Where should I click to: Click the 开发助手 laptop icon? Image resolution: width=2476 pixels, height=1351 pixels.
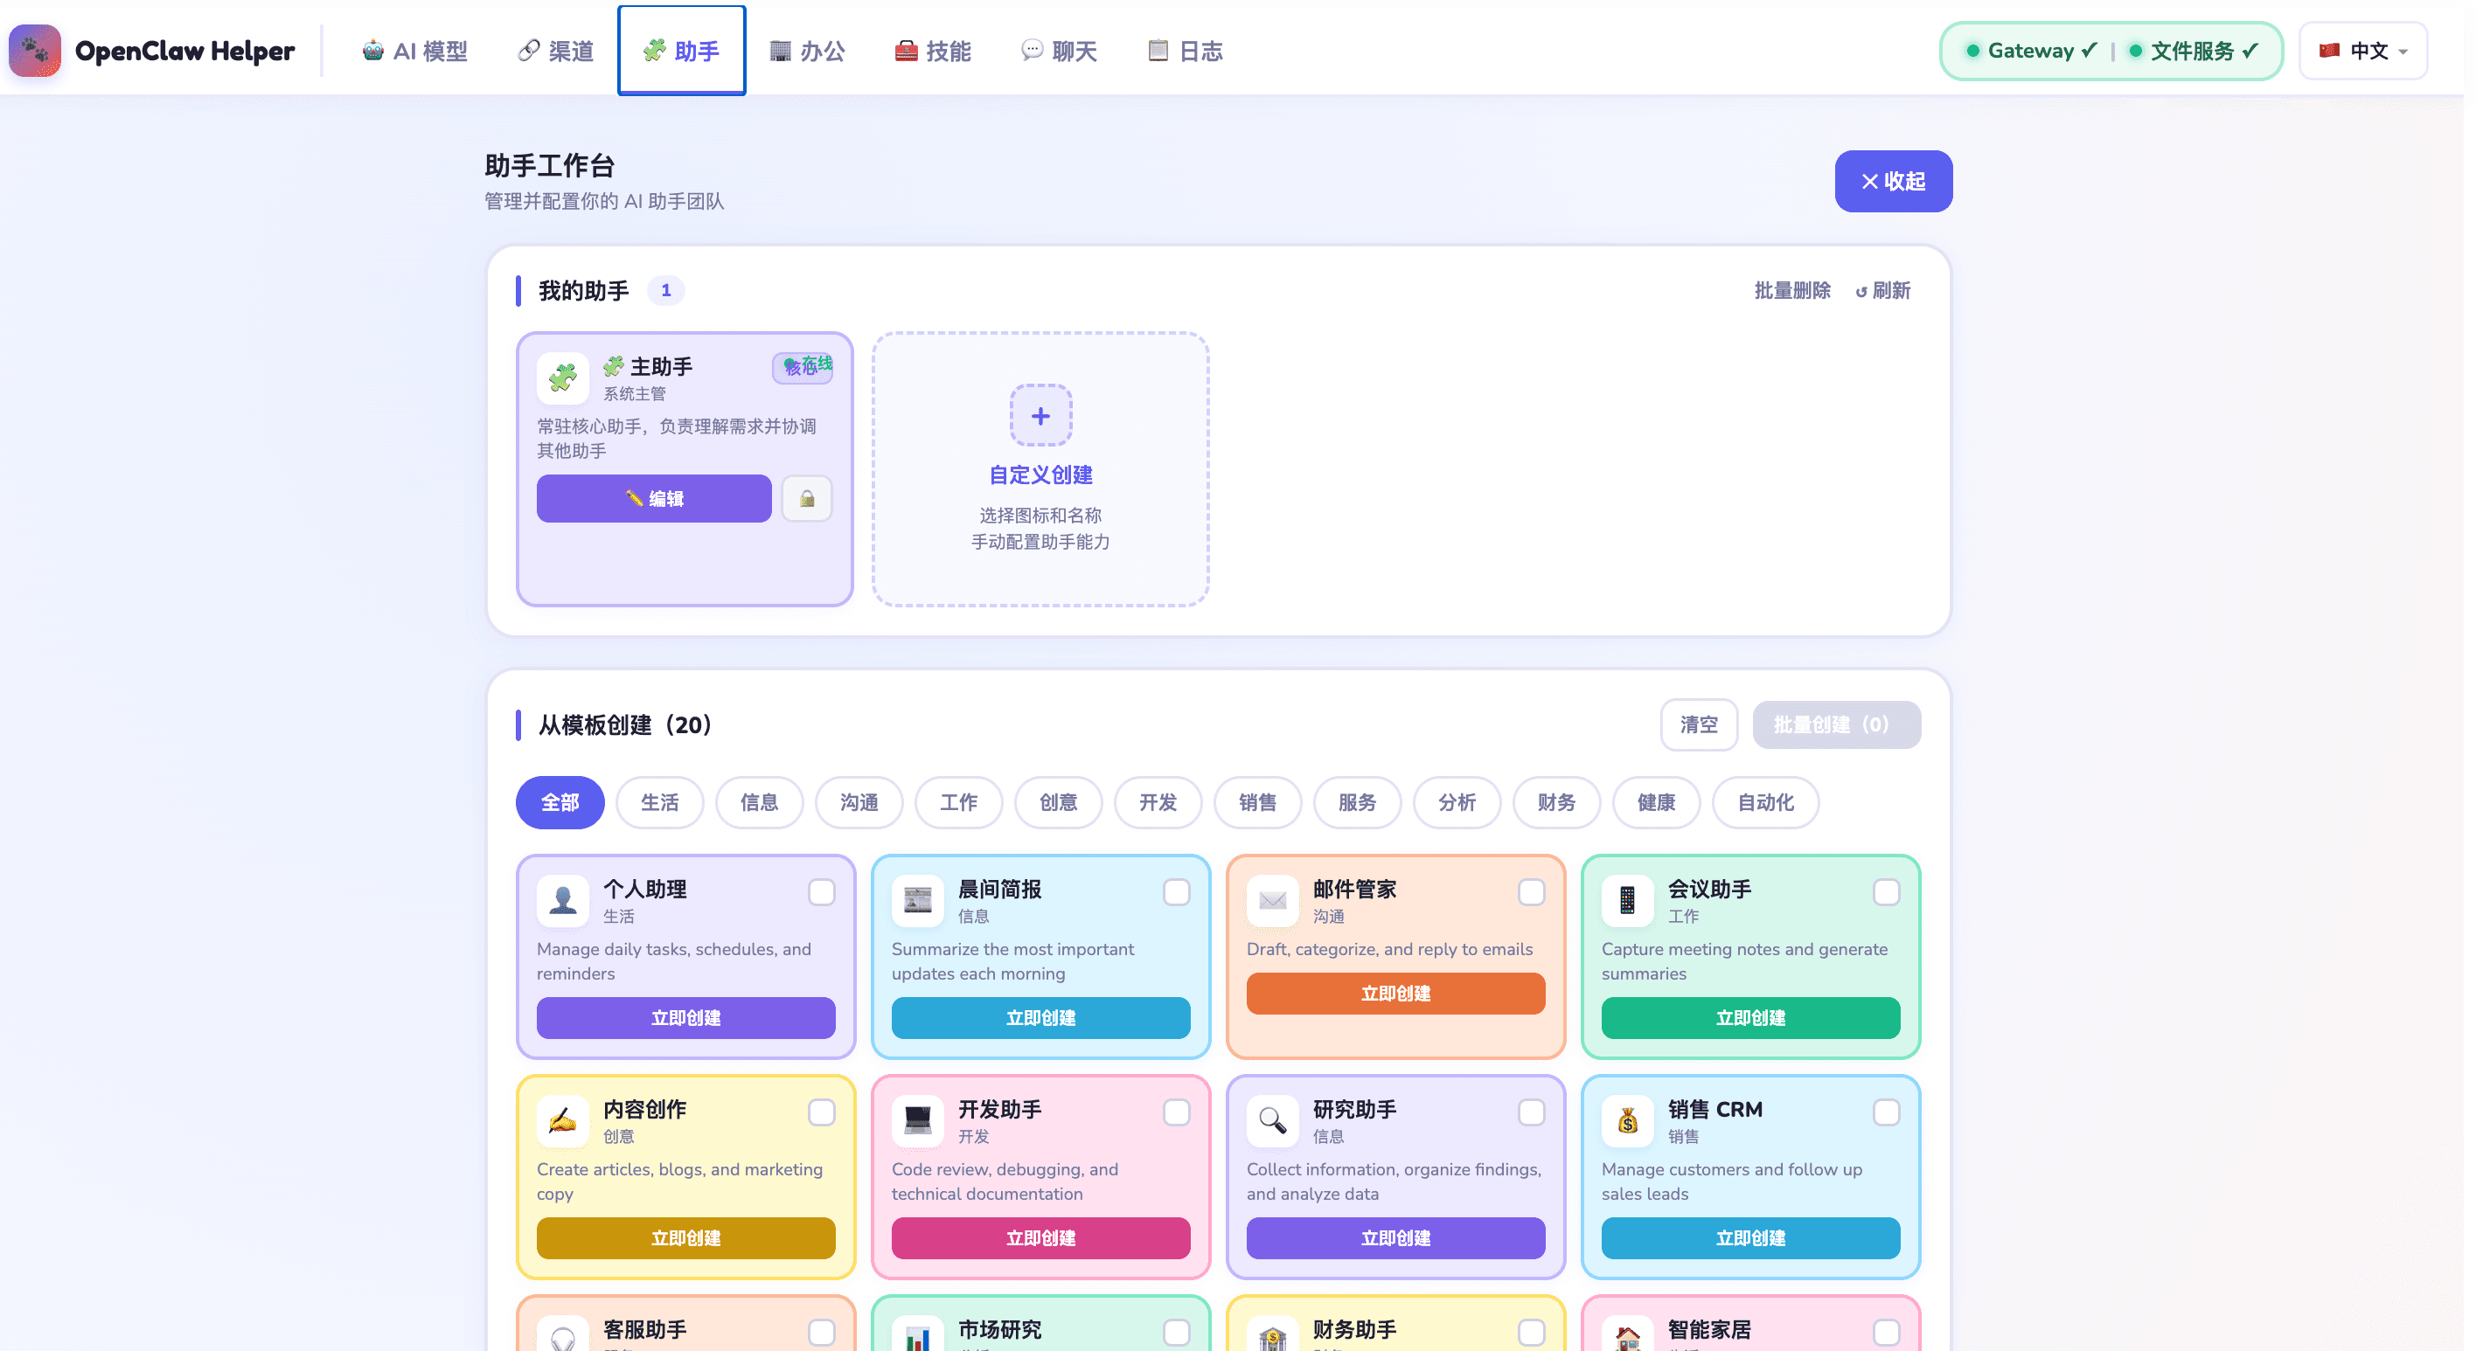[917, 1120]
